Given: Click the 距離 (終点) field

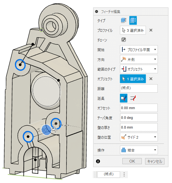Looking at the screenshot, I should (139, 88).
